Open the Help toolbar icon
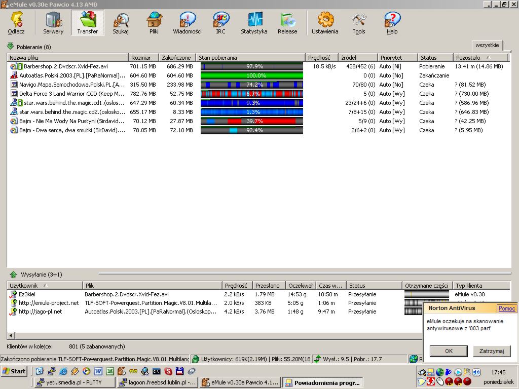This screenshot has height=389, width=519. [x=392, y=22]
